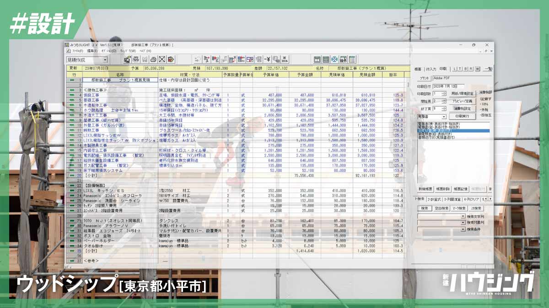Open the 見積作成 mode dropdown
The width and height of the screenshot is (549, 308).
(x=105, y=60)
